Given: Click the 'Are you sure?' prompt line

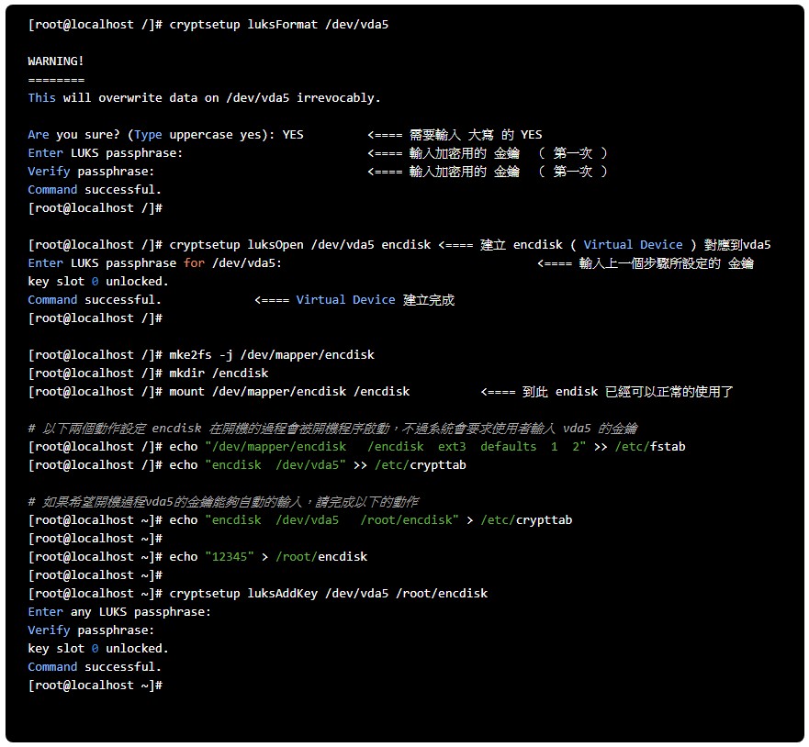Looking at the screenshot, I should pyautogui.click(x=165, y=135).
